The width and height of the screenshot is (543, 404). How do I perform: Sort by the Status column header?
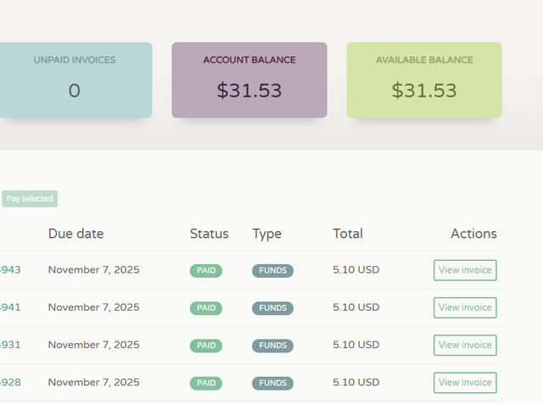click(209, 234)
